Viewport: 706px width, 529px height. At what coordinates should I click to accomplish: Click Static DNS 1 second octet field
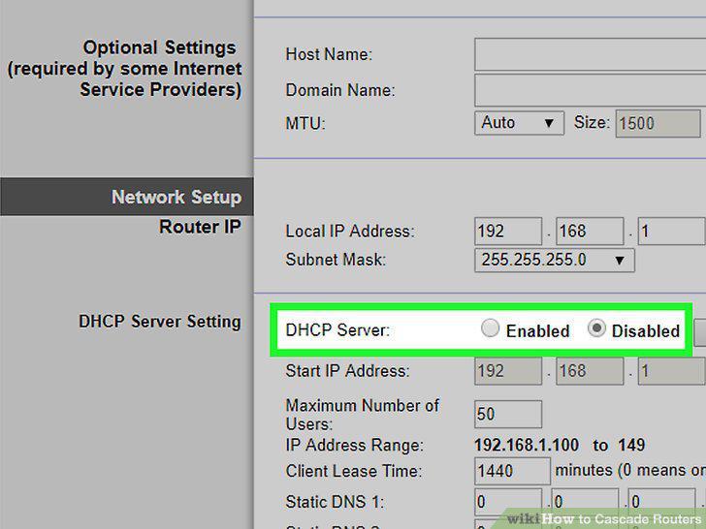(x=585, y=502)
